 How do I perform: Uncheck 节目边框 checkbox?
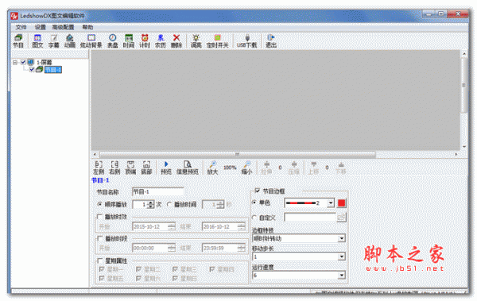pos(258,191)
